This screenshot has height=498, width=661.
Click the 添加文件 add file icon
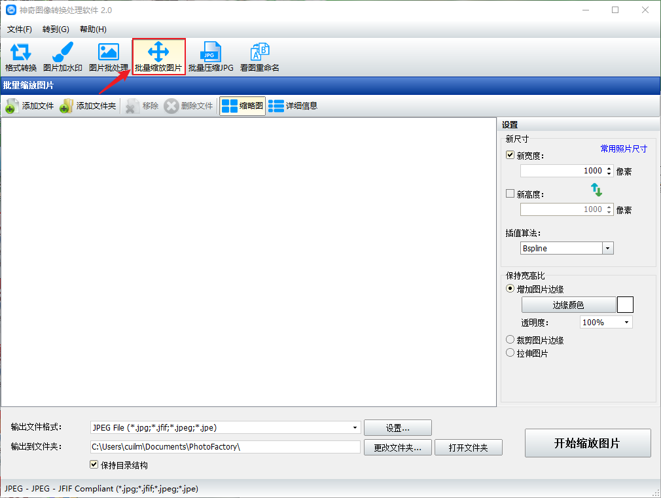12,106
